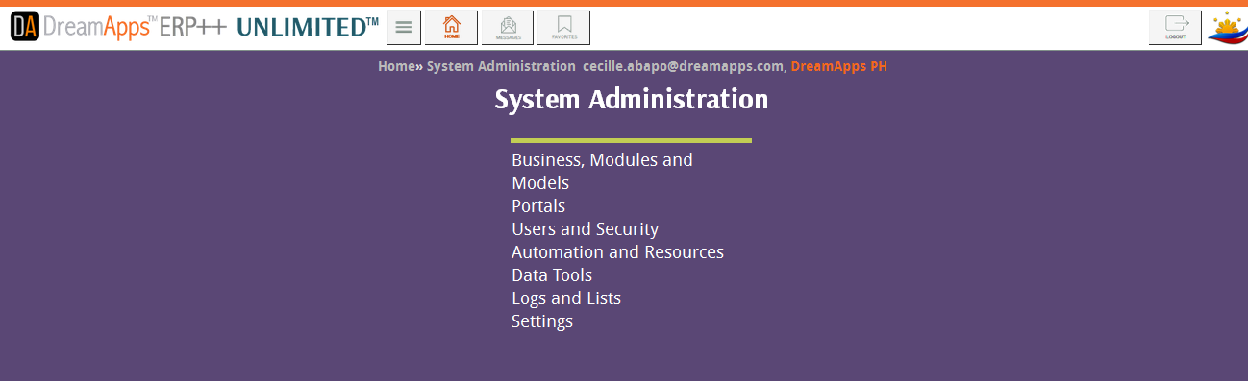Open Automation and Resources

click(617, 252)
